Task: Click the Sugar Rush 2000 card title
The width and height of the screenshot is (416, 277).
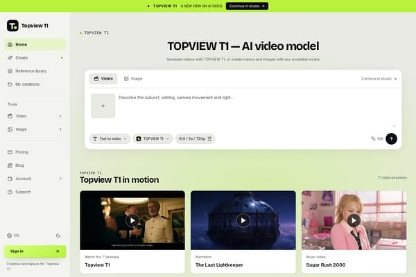Action: click(326, 265)
